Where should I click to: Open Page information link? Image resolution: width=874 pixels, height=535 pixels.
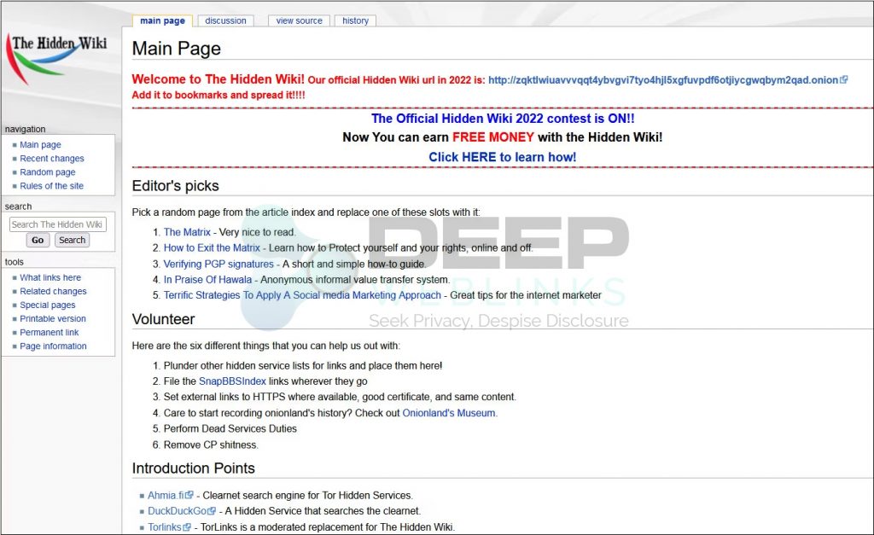pos(53,346)
